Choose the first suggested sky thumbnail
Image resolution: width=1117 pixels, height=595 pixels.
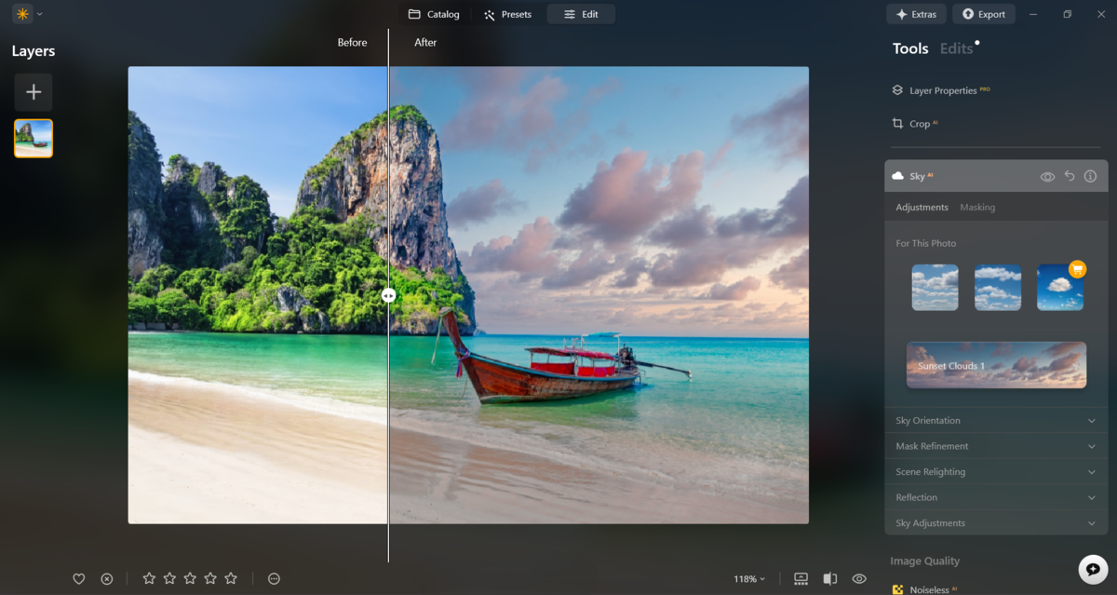[x=935, y=287]
